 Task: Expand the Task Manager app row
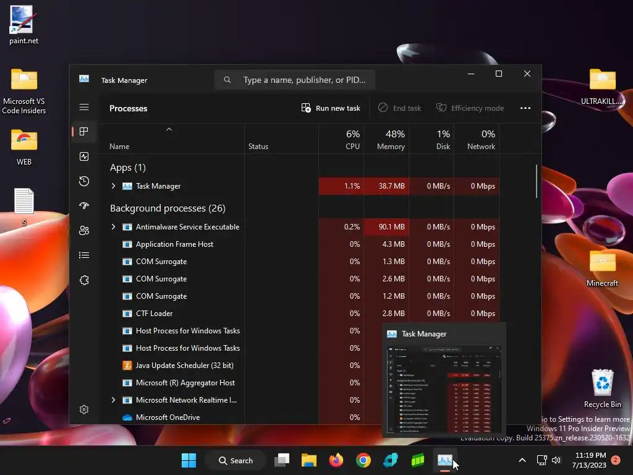[114, 186]
